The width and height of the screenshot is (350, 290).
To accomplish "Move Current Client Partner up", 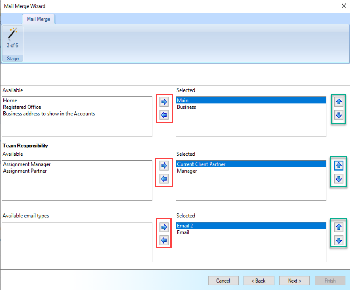I will click(x=339, y=166).
